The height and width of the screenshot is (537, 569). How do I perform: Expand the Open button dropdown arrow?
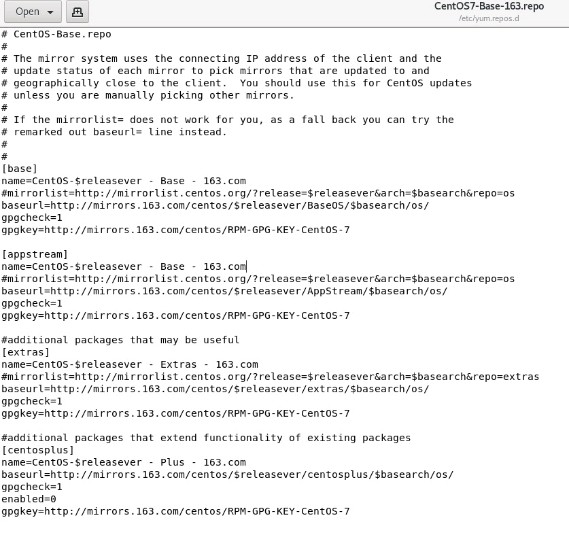pyautogui.click(x=50, y=12)
